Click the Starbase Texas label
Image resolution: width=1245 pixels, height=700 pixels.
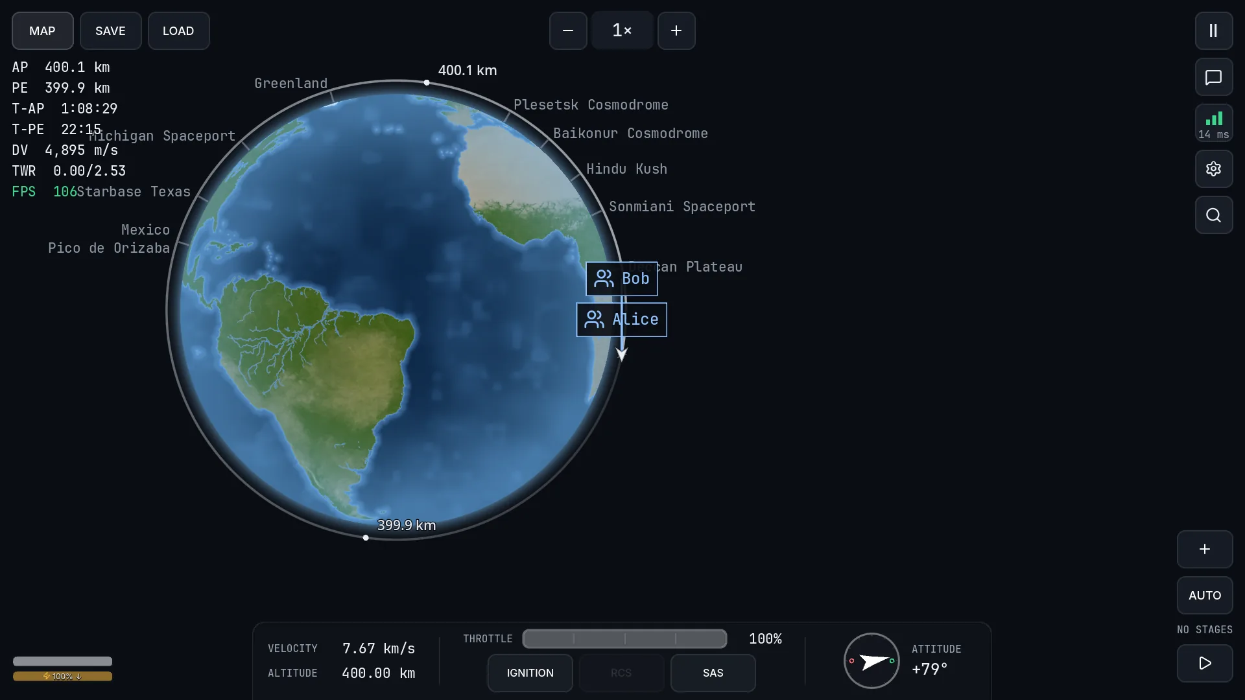pyautogui.click(x=134, y=192)
